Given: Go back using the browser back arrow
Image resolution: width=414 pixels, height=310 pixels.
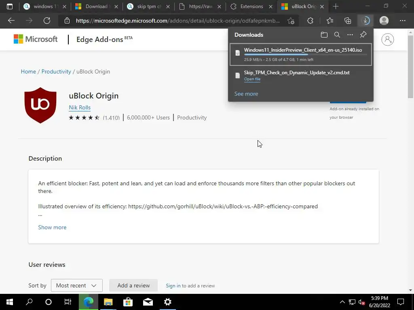Looking at the screenshot, I should 11,21.
